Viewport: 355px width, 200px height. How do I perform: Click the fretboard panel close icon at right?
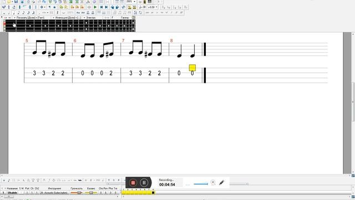coord(134,17)
